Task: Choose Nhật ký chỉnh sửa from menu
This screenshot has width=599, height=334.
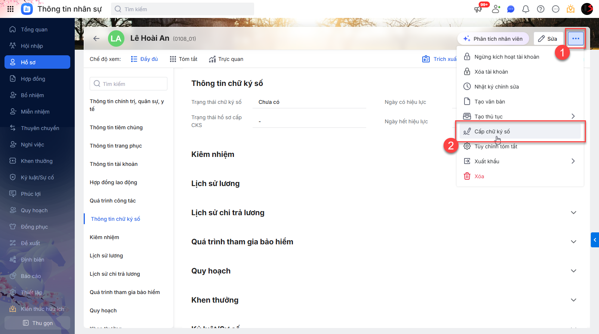Action: tap(496, 87)
